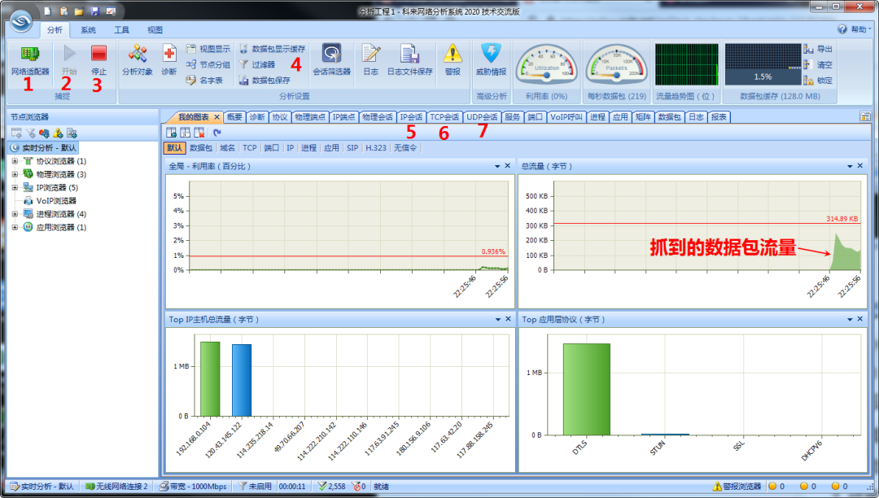Open the 警报 alarm settings icon
The height and width of the screenshot is (498, 879).
pyautogui.click(x=453, y=60)
